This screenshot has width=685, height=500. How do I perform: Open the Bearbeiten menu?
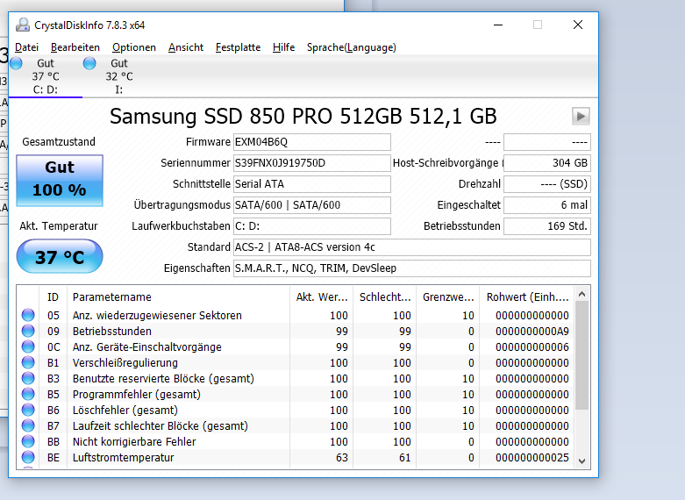pos(75,47)
